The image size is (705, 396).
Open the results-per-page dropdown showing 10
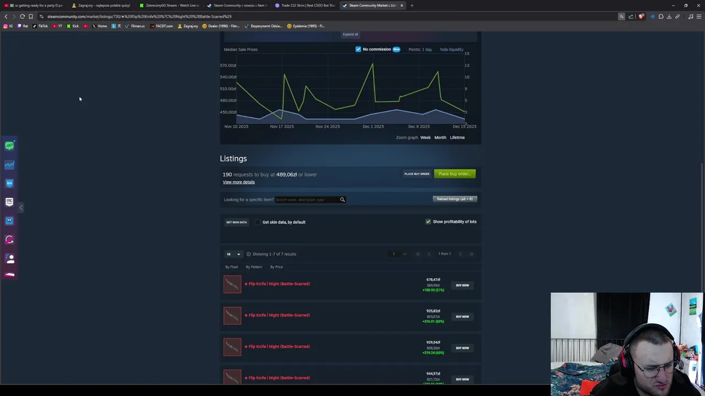(233, 254)
